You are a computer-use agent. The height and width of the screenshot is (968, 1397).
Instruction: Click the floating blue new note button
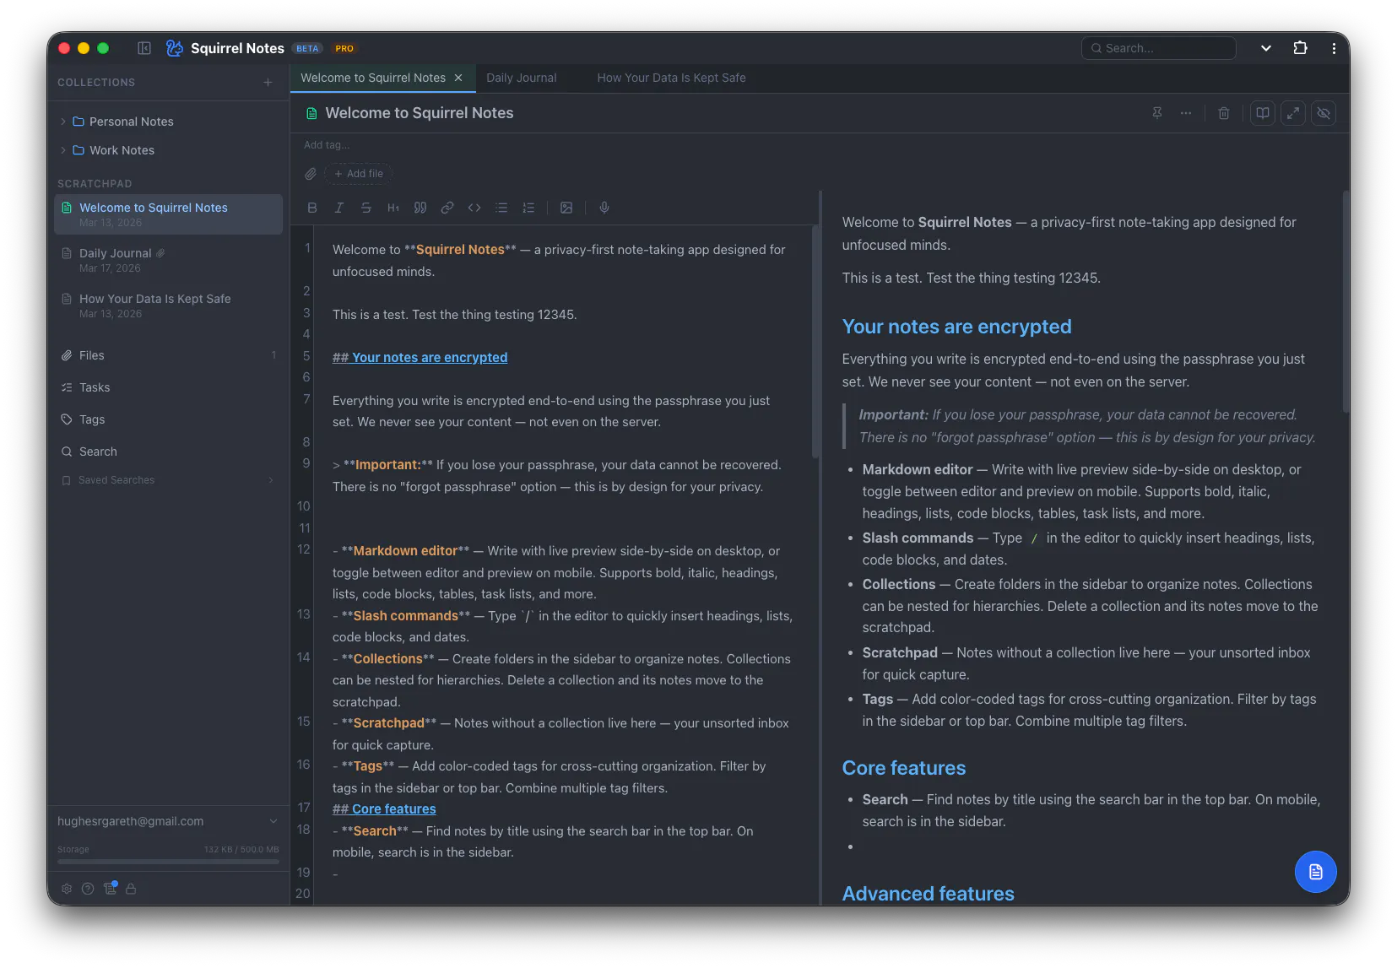[x=1315, y=872]
